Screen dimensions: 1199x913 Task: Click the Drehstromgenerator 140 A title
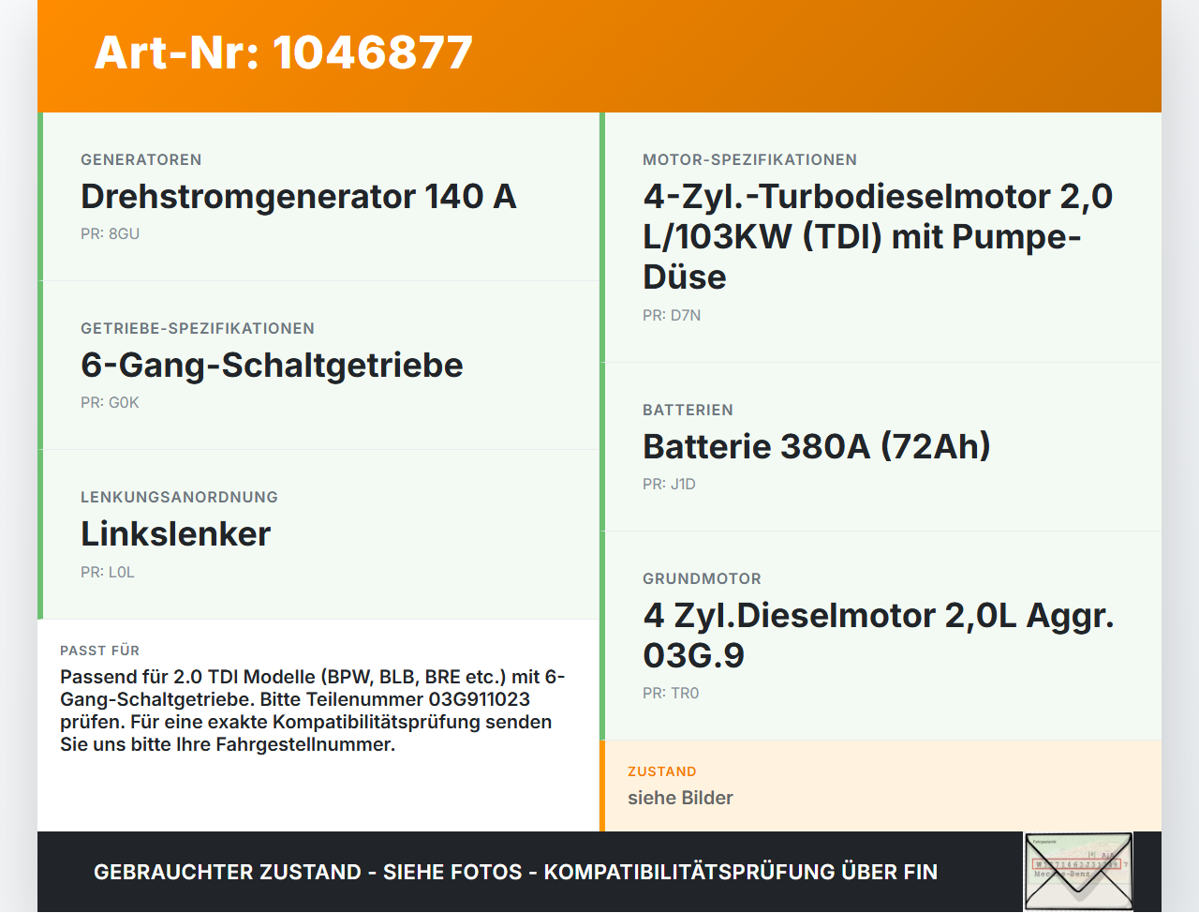pos(299,196)
